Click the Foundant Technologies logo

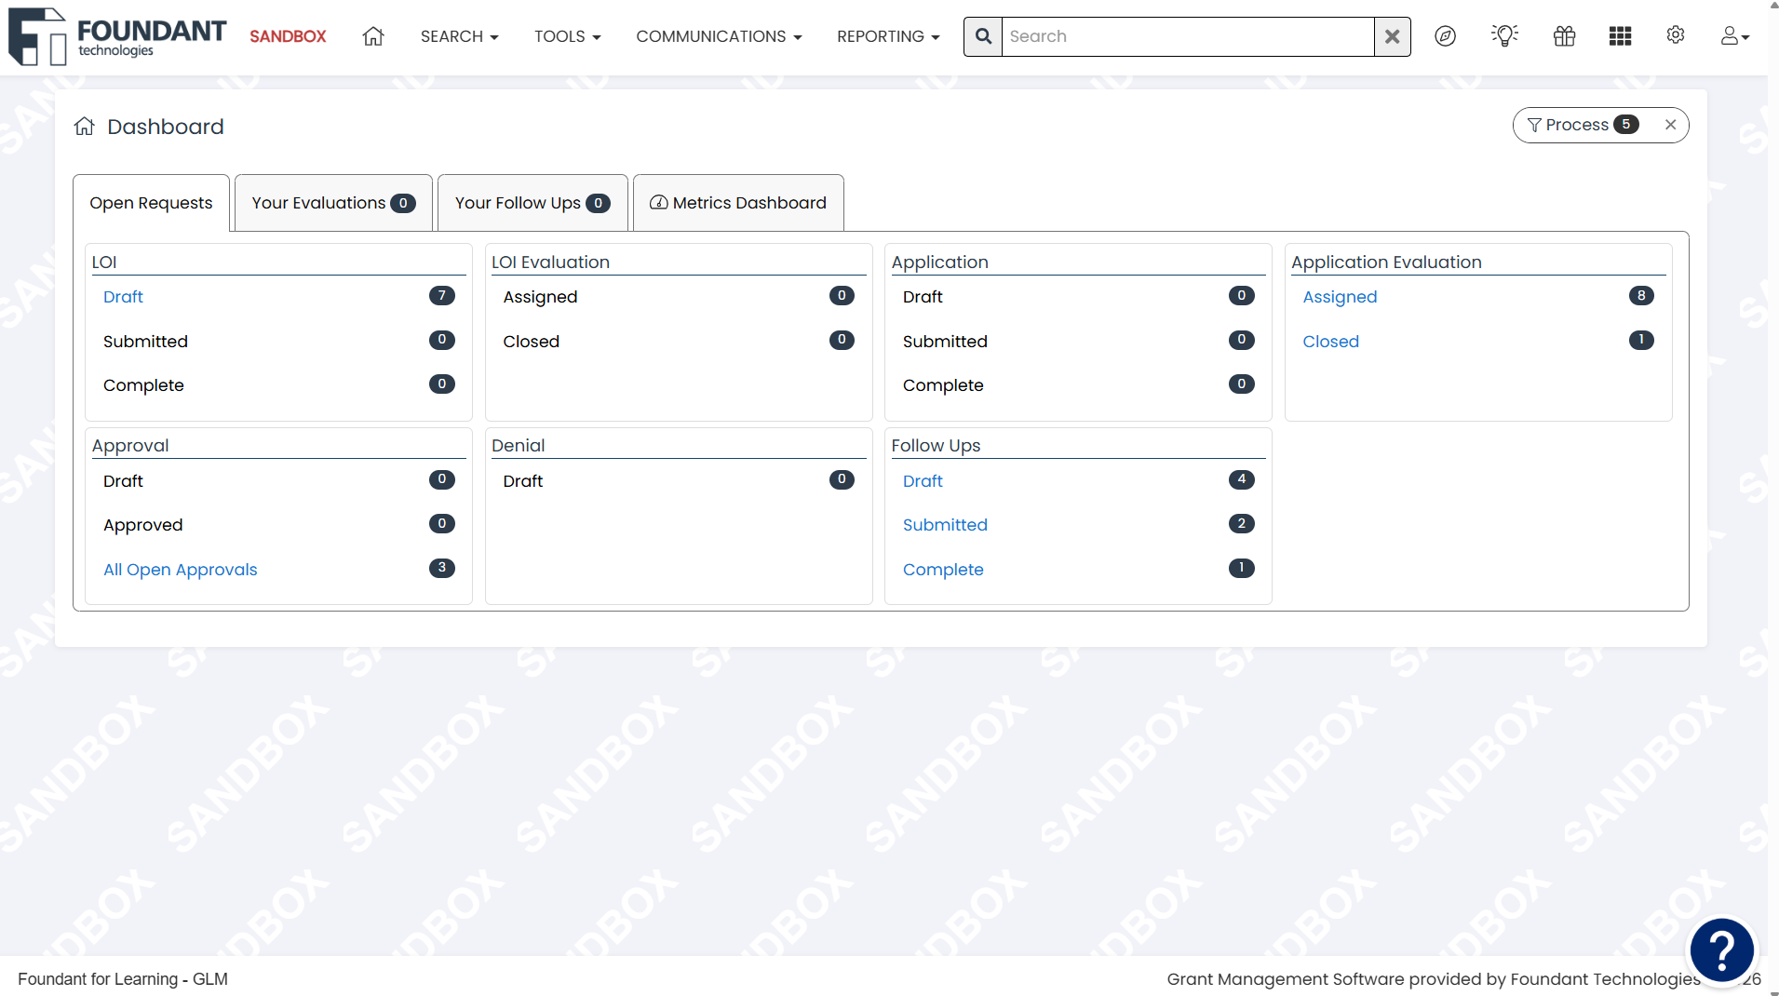tap(117, 36)
